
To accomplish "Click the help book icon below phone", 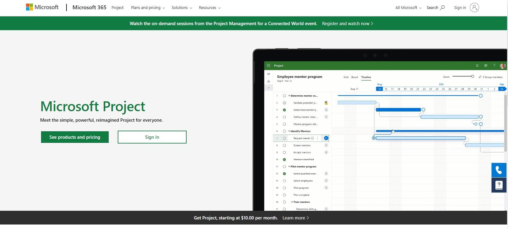I will [x=499, y=185].
